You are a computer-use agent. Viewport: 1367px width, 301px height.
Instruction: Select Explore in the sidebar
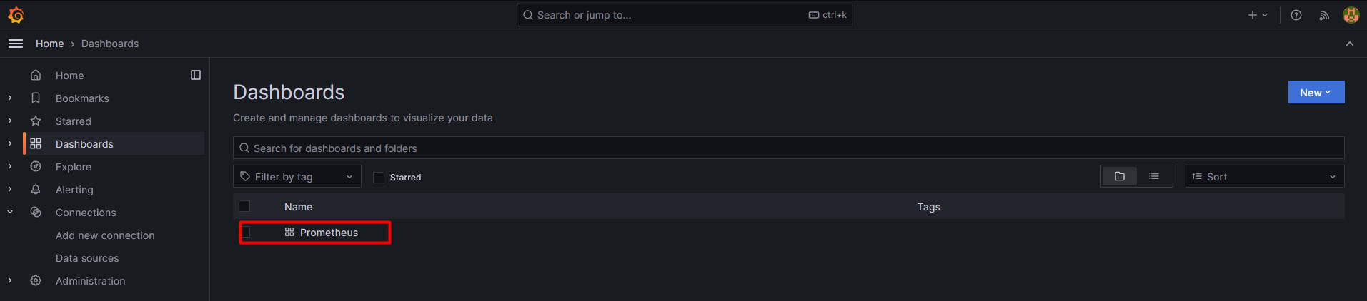[74, 166]
